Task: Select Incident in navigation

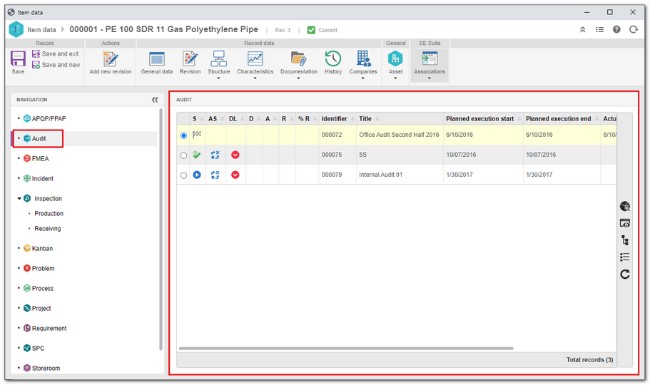Action: point(38,179)
